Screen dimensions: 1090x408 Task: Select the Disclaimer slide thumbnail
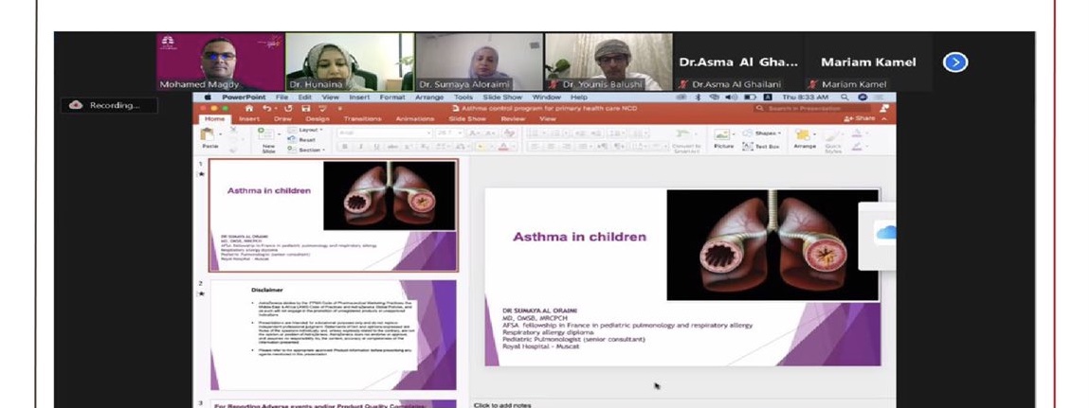click(x=332, y=322)
